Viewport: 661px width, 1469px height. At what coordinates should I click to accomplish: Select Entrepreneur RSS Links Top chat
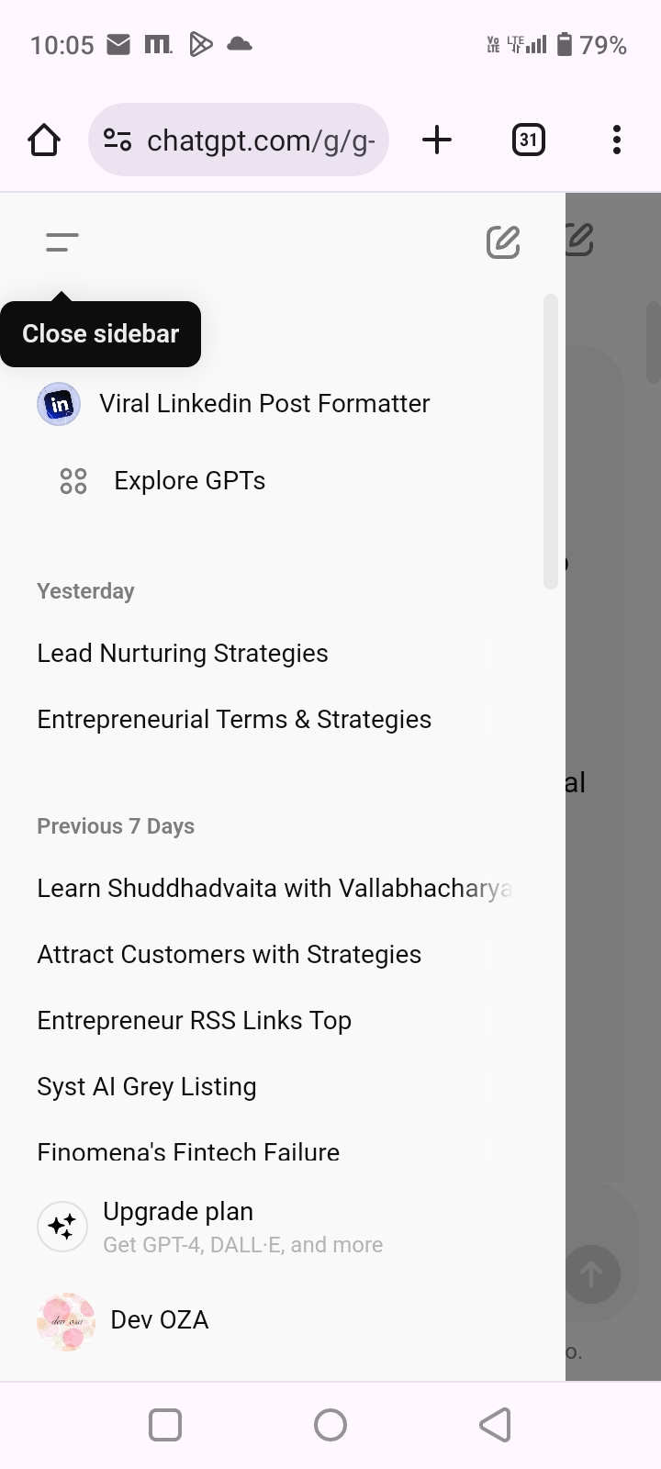pyautogui.click(x=195, y=1021)
